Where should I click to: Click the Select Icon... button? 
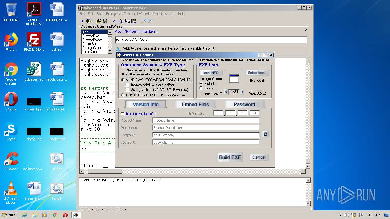pos(257,73)
